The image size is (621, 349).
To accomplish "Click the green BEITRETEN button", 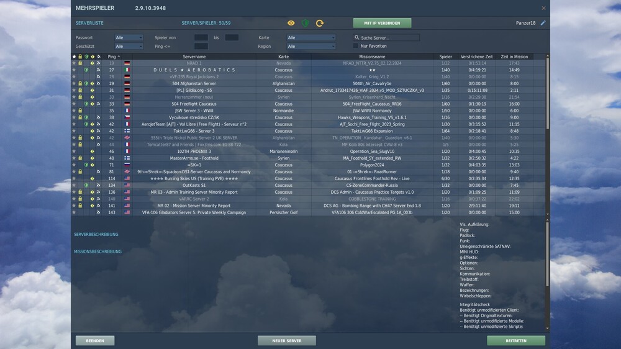I will click(516, 341).
